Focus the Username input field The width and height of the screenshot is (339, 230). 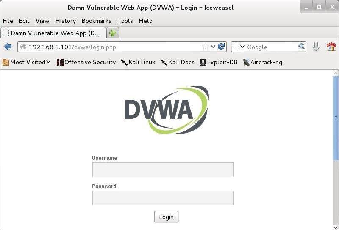point(163,170)
